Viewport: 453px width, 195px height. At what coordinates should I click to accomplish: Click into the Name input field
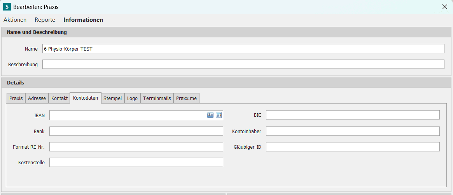point(243,49)
